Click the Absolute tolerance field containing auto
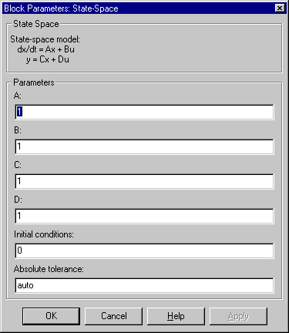 (144, 285)
